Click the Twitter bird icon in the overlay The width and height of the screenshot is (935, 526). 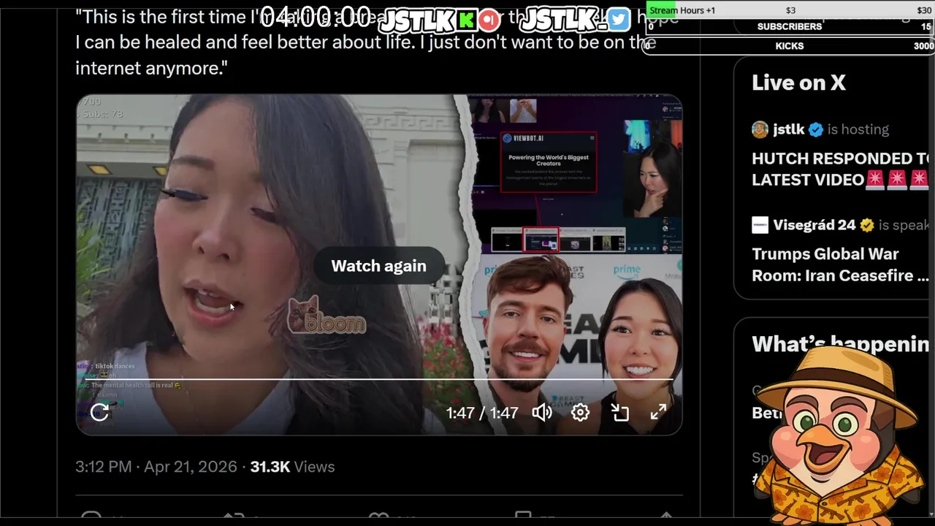618,20
